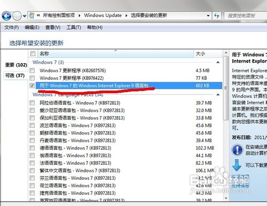Check the 荷兰语语言包 checkbox
This screenshot has width=267, height=206.
click(x=32, y=186)
